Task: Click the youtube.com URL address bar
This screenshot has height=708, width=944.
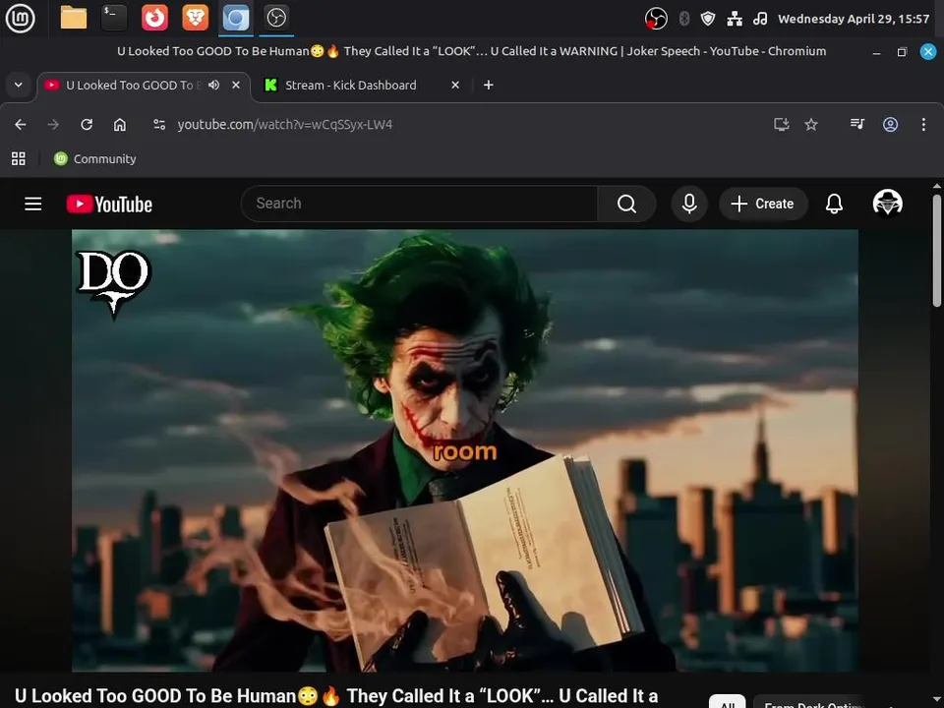Action: click(x=285, y=124)
